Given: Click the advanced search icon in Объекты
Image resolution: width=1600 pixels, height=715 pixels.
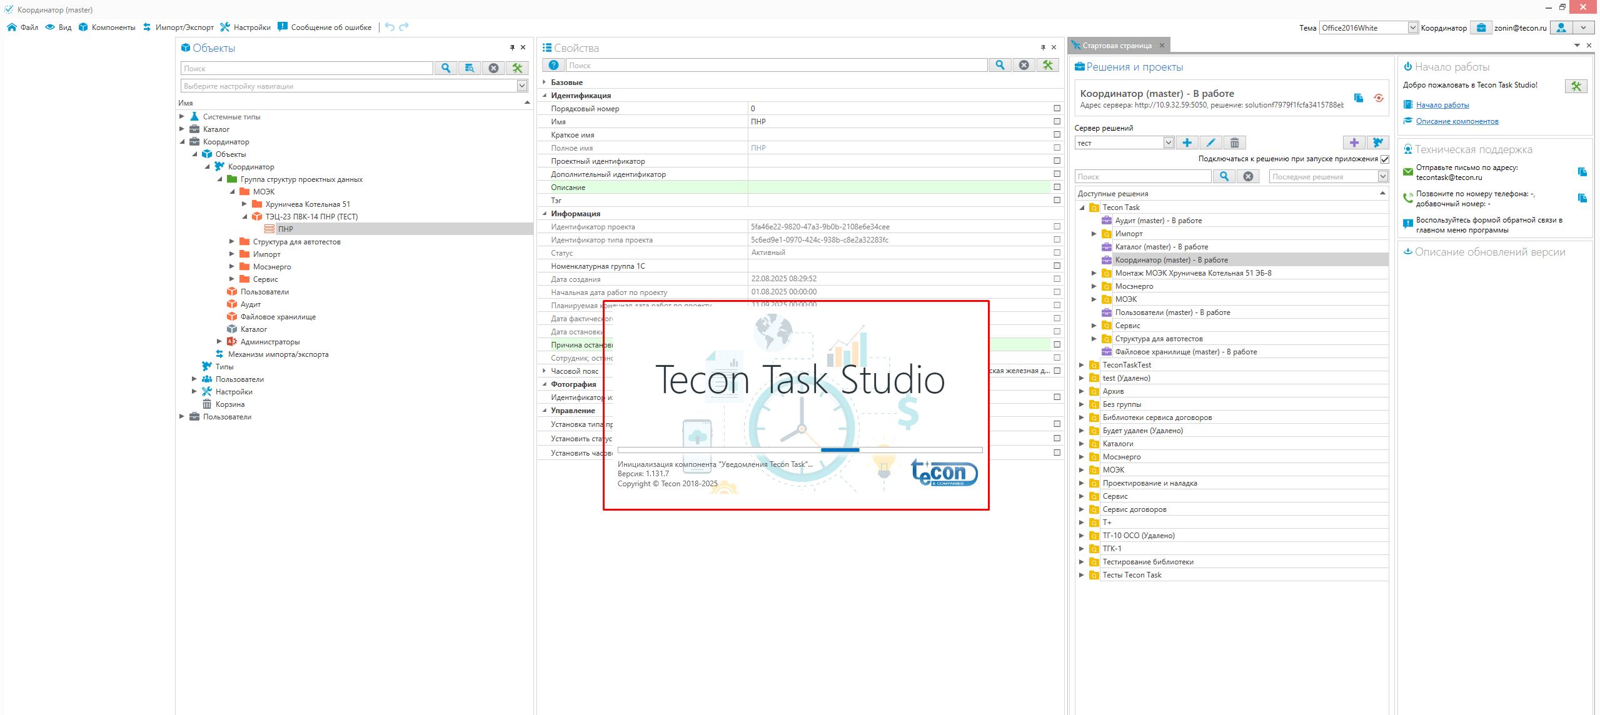Looking at the screenshot, I should [470, 68].
